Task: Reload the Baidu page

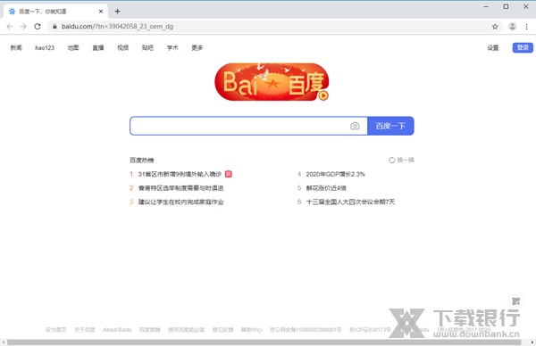Action: (38, 27)
